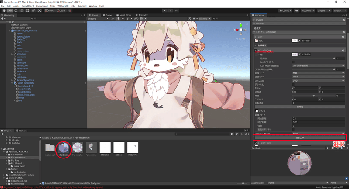The height and width of the screenshot is (189, 349).
Task: Switch to the Animator tab
Action: click(x=141, y=15)
